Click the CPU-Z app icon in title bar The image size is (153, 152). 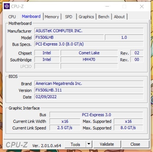point(7,6)
